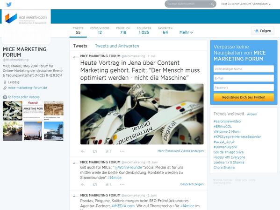This screenshot has width=280, height=210.
Task: Click the link chain icon by website
Action: pyautogui.click(x=5, y=88)
